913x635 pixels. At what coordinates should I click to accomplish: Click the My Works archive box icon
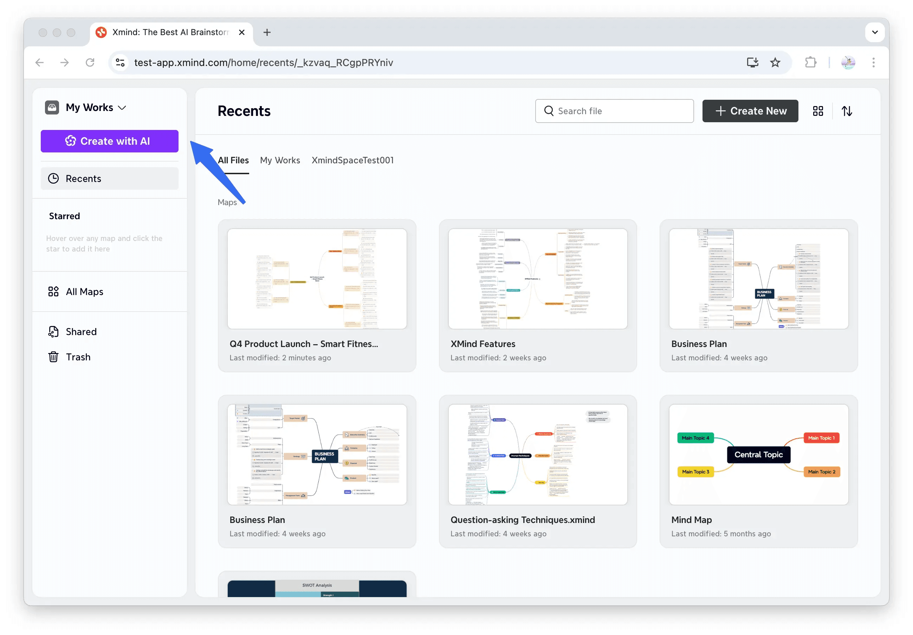click(52, 107)
